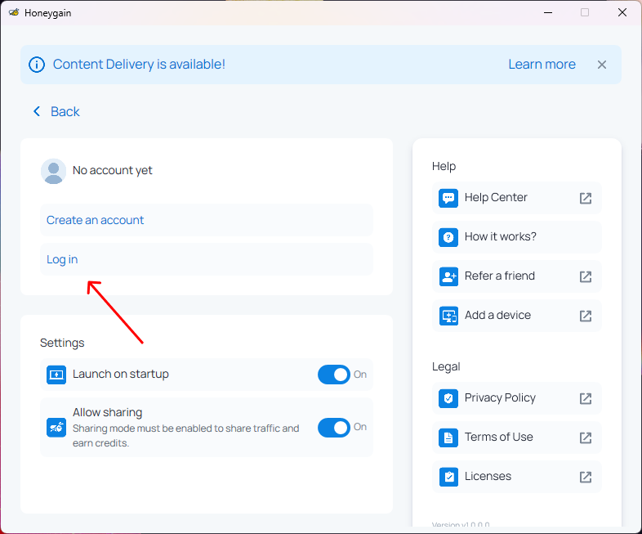Click the Back text link
Viewport: 642px width, 534px height.
65,111
